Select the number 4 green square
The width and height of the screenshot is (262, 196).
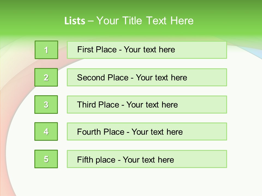(46, 131)
